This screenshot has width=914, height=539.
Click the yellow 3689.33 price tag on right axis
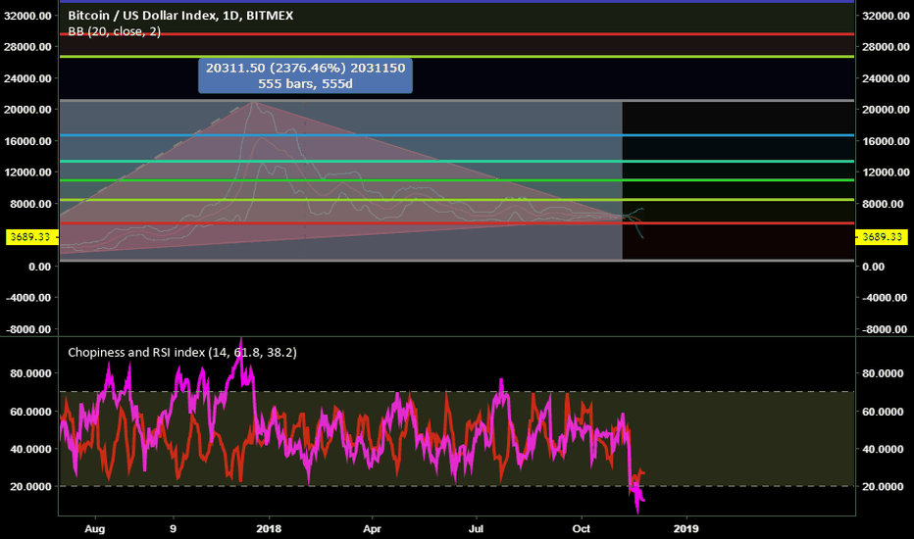pos(882,236)
